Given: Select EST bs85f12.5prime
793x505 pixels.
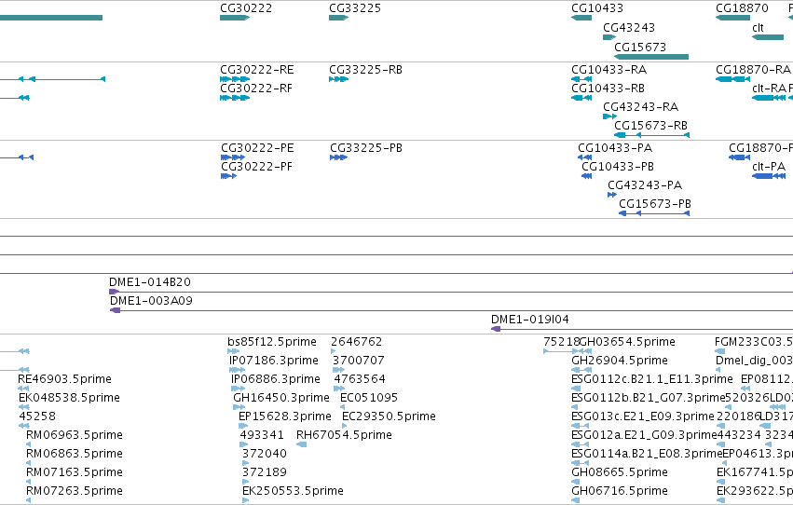Looking at the screenshot, I should pos(272,342).
